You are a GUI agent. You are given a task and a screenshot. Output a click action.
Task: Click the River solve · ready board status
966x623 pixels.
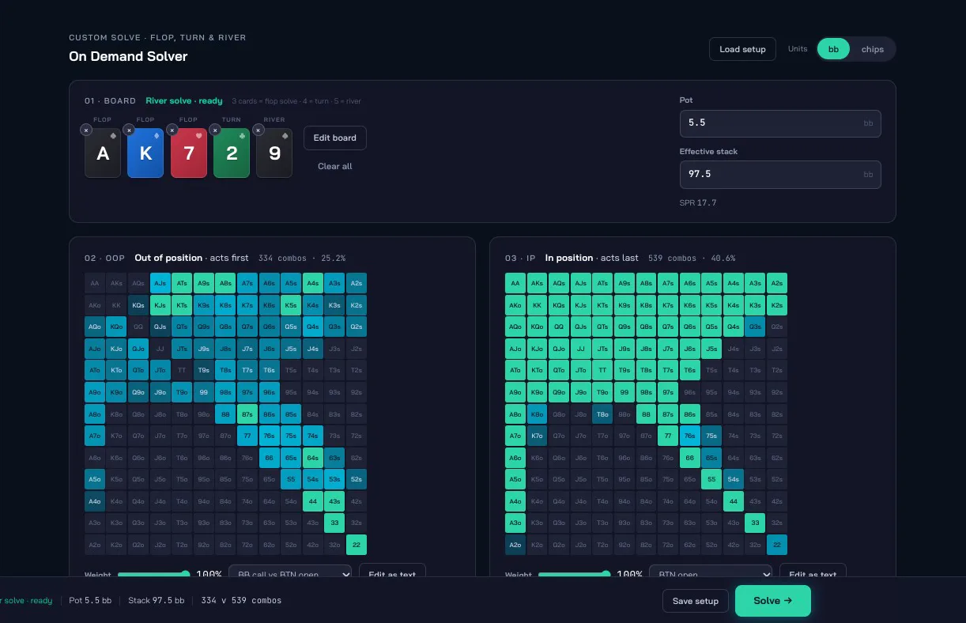pyautogui.click(x=184, y=101)
